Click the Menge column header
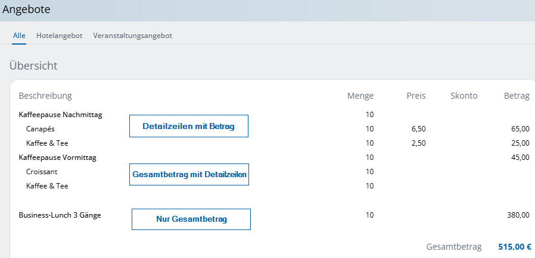Image resolution: width=535 pixels, height=258 pixels. (360, 96)
